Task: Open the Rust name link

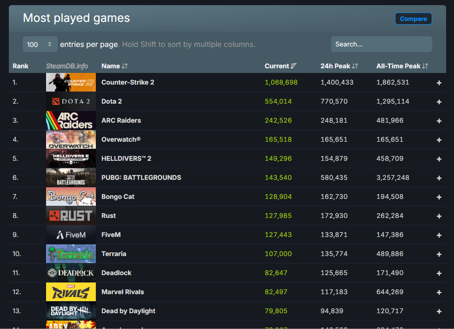Action: pyautogui.click(x=108, y=216)
